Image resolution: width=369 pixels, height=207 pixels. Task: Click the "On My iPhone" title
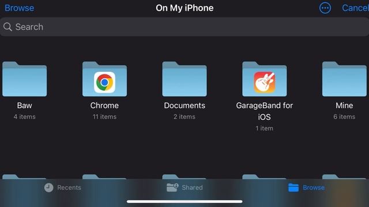click(184, 8)
